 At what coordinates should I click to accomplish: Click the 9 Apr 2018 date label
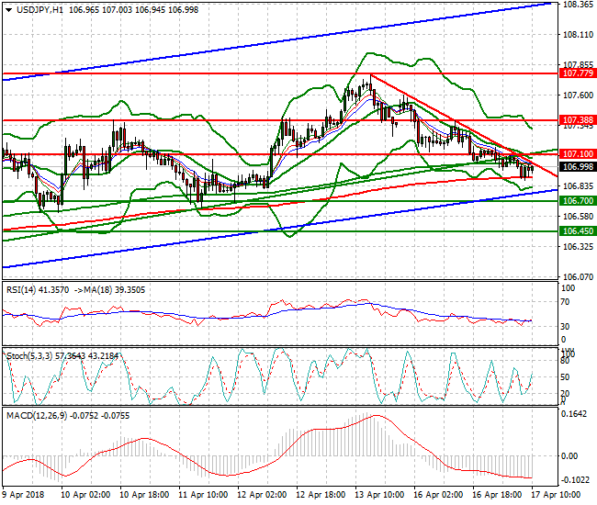[23, 495]
